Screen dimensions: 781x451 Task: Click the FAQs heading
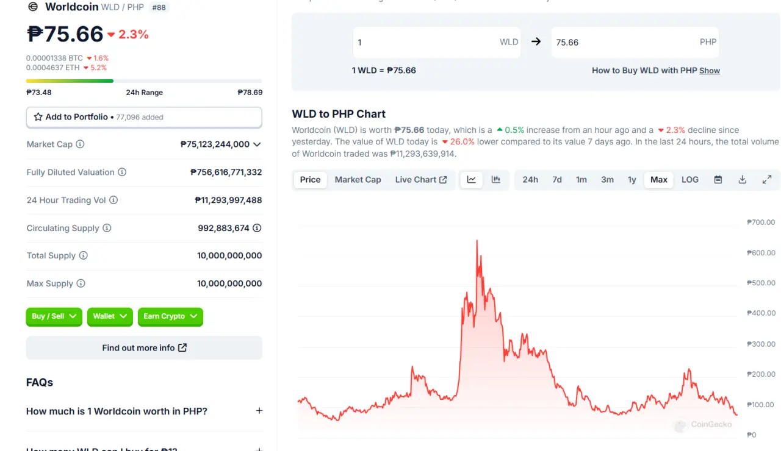click(40, 383)
